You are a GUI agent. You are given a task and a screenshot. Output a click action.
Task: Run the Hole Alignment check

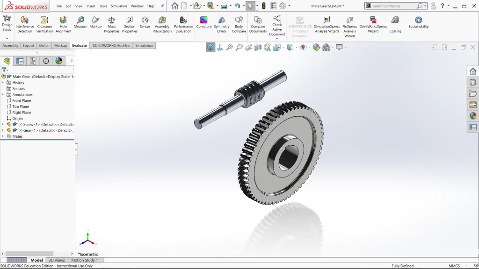click(x=63, y=24)
